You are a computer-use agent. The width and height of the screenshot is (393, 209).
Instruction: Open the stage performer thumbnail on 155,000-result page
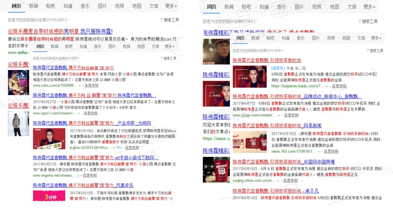point(18,83)
